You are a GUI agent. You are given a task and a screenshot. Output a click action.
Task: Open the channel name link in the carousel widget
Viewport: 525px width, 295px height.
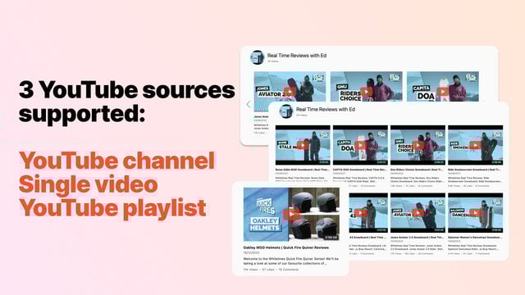coord(297,56)
